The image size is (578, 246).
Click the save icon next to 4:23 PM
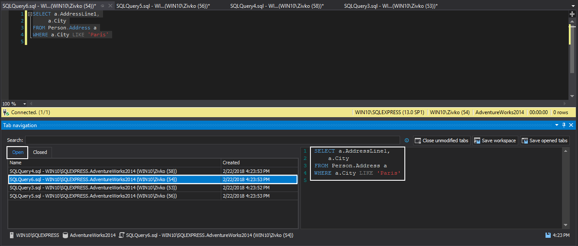[x=548, y=235]
